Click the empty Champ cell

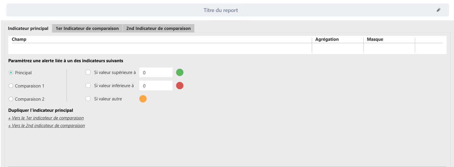pos(161,48)
